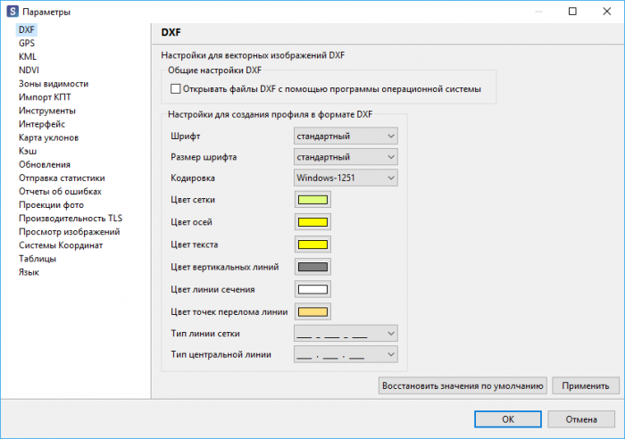Viewport: 625px width, 439px height.
Task: Open the Кэш settings page
Action: 28,151
